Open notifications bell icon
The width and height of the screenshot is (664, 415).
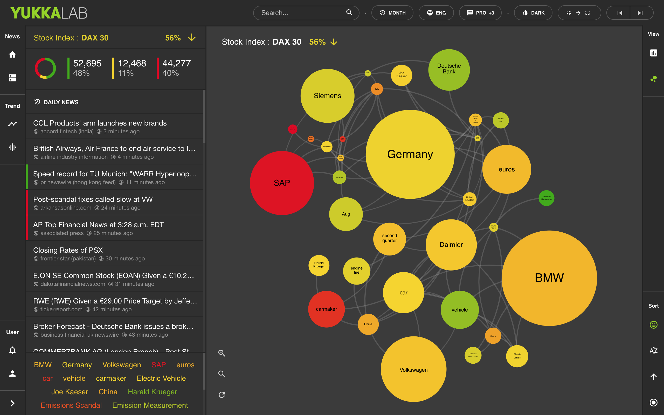12,350
